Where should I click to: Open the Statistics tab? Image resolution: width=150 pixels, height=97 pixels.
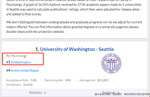38,92
